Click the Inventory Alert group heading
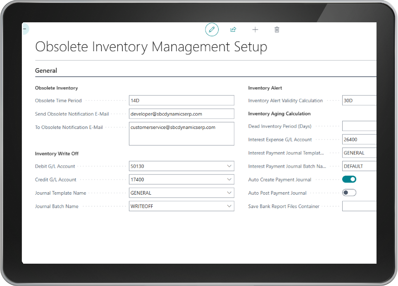The height and width of the screenshot is (286, 398). pos(265,88)
